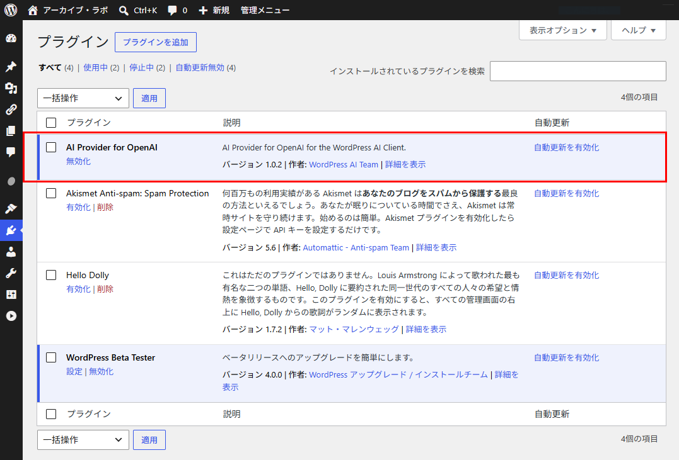
Task: Delete Akismet via 削除 link
Action: (105, 207)
